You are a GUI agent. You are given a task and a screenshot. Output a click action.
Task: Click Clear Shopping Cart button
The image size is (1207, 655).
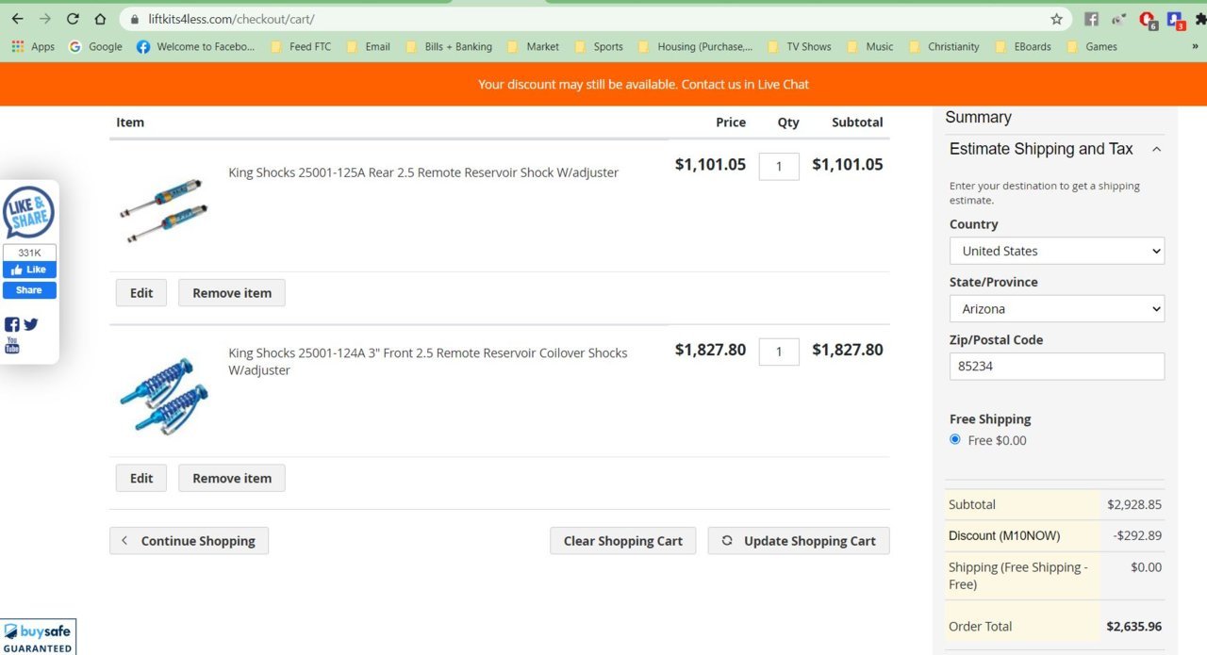tap(623, 541)
